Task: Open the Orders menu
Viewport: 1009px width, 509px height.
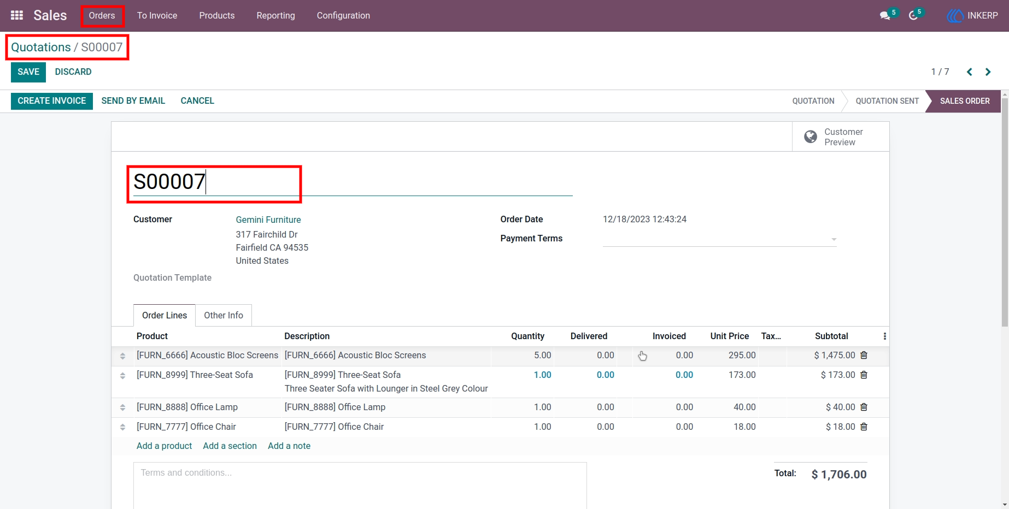Action: (102, 15)
